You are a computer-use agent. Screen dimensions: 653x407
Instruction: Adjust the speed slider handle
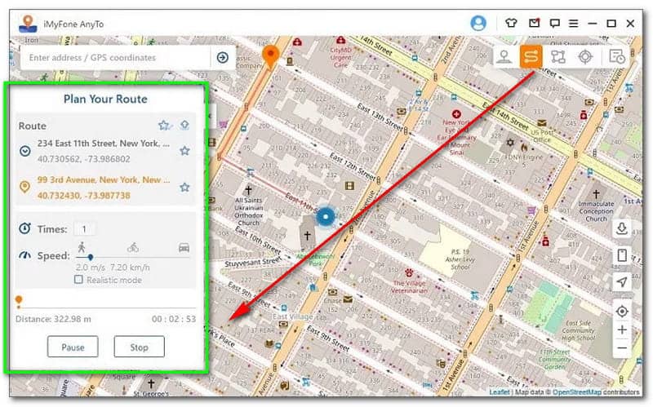point(90,258)
